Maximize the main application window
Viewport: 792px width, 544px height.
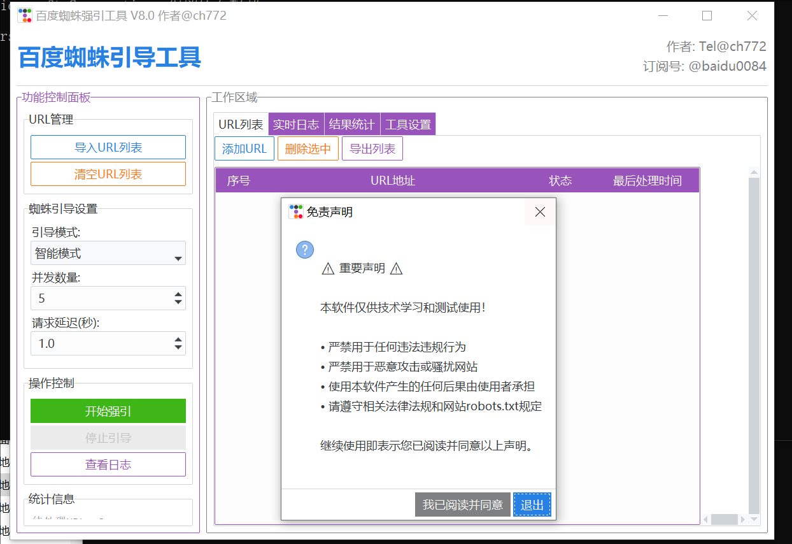click(x=707, y=16)
